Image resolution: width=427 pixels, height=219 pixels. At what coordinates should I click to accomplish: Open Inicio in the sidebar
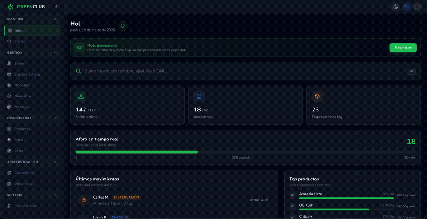click(32, 31)
